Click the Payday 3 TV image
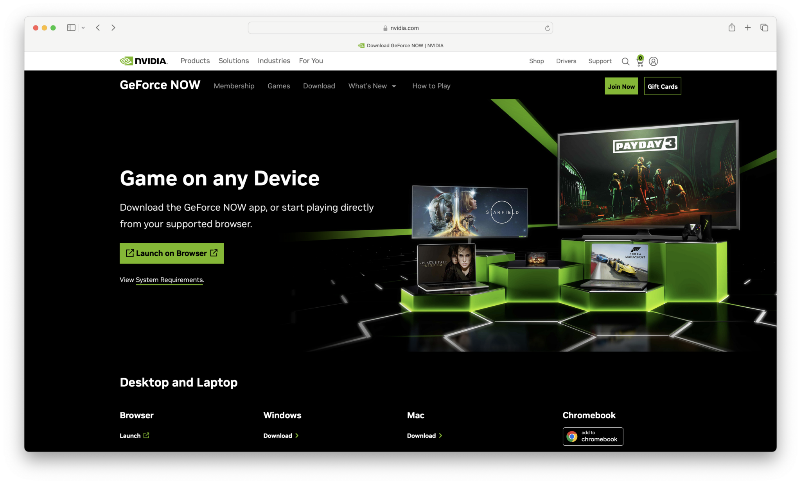Image resolution: width=801 pixels, height=484 pixels. click(648, 175)
